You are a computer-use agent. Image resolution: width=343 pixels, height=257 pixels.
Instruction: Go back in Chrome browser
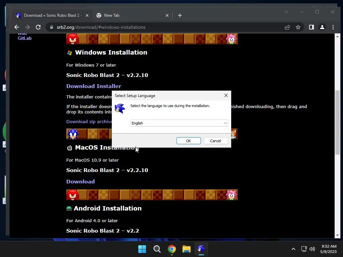17,27
